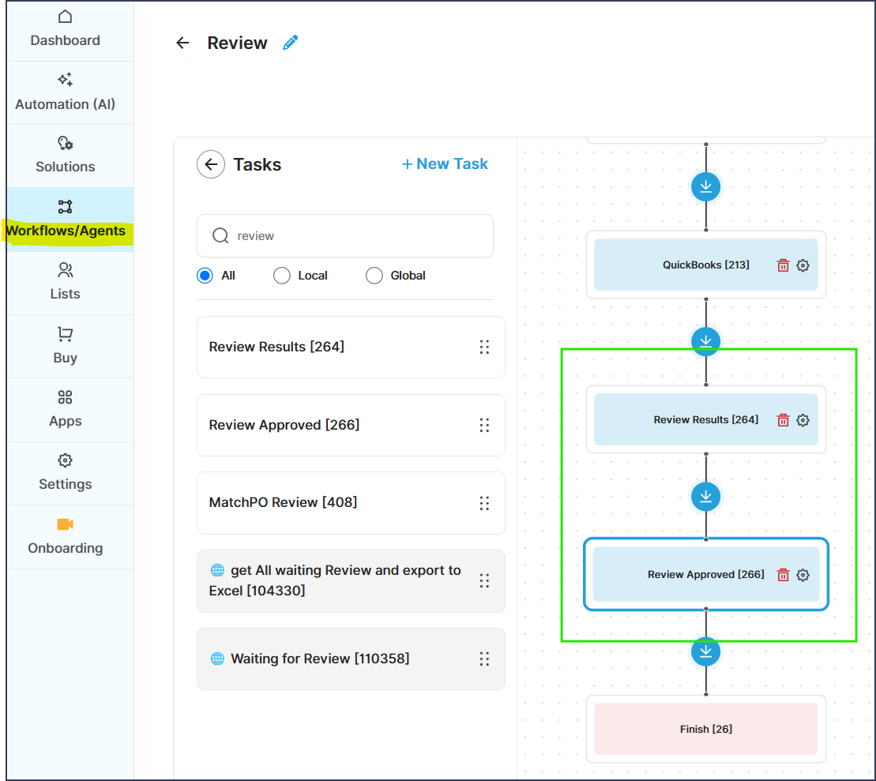
Task: Select the QuickBooks [213] workflow node
Action: coord(706,265)
